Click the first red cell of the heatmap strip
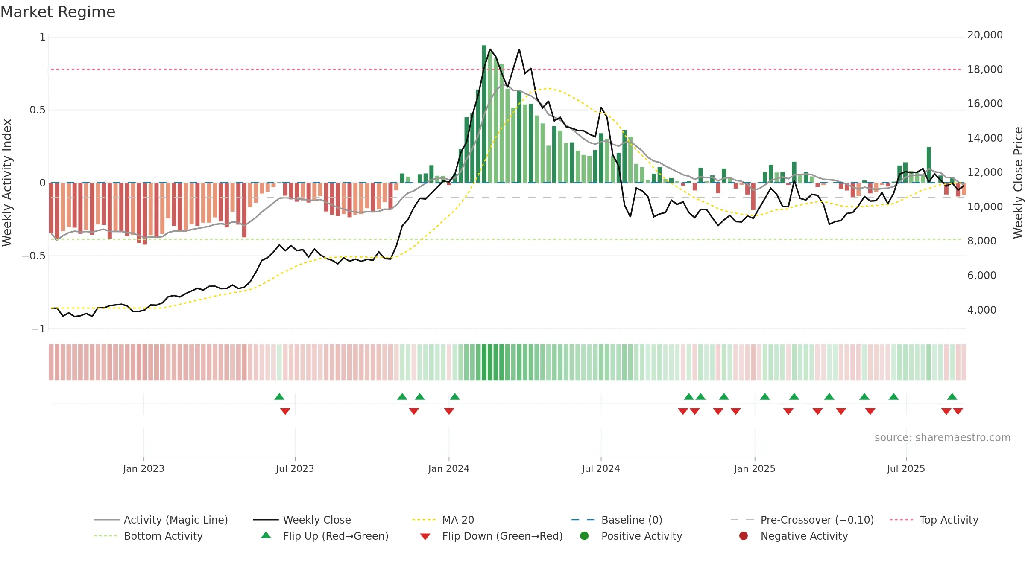 (51, 362)
